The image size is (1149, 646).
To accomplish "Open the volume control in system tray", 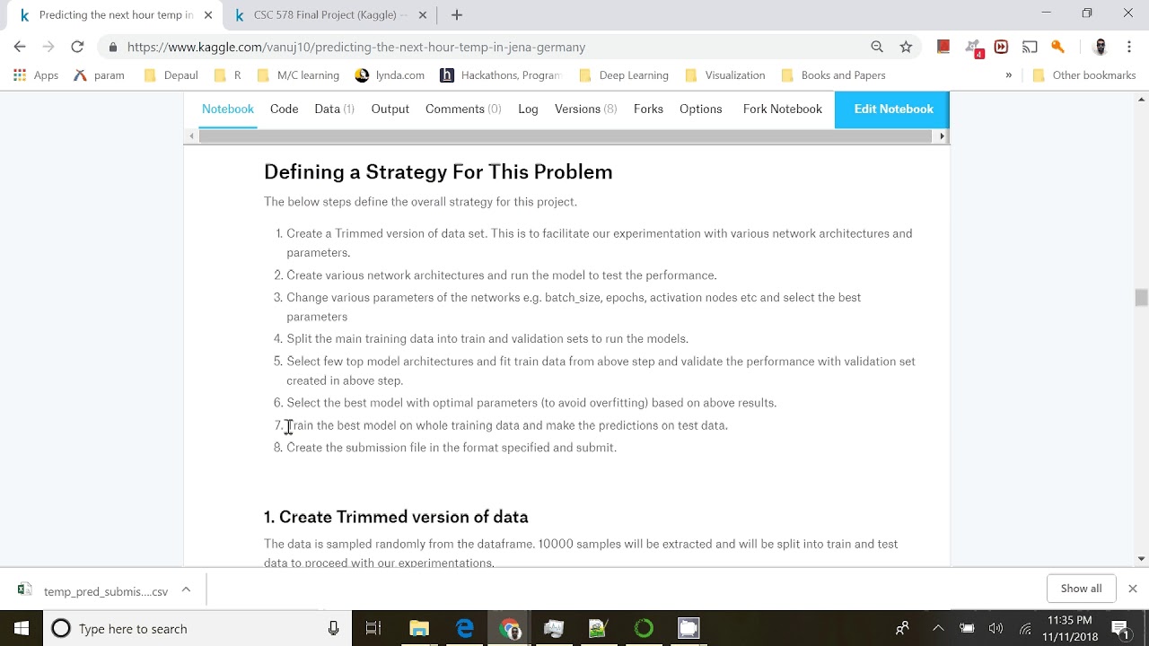I will pyautogui.click(x=996, y=628).
